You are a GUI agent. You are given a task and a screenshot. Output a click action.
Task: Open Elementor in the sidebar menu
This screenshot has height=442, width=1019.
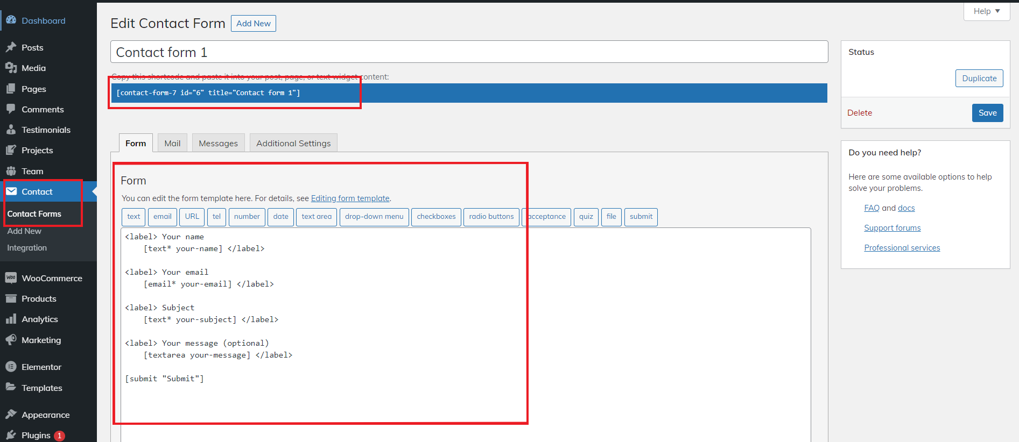pyautogui.click(x=41, y=367)
